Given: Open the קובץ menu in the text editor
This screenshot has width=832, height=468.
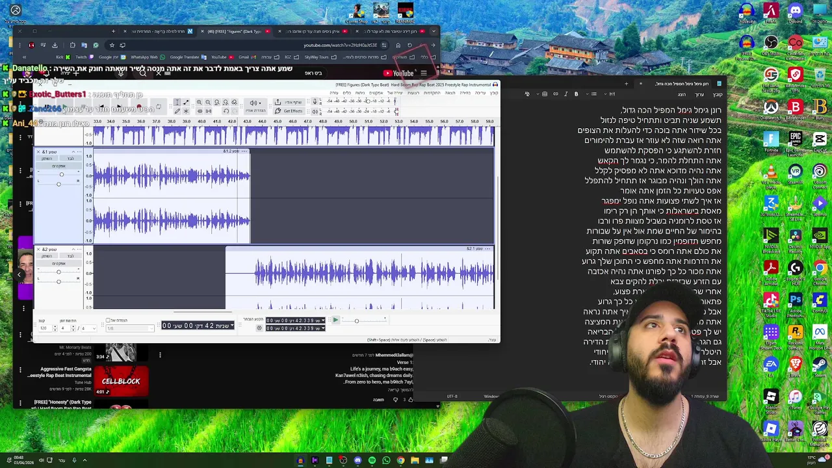Looking at the screenshot, I should pyautogui.click(x=718, y=94).
